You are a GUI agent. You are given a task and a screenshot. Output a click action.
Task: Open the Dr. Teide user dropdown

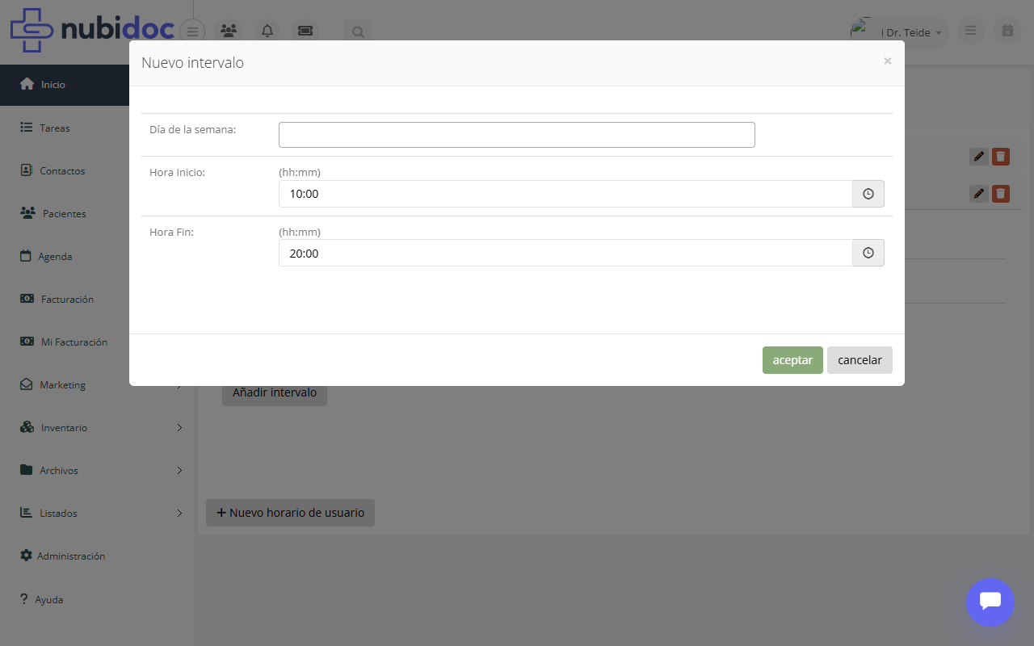tap(898, 32)
